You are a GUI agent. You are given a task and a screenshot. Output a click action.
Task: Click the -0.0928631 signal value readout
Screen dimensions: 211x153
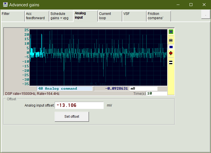[111, 89]
